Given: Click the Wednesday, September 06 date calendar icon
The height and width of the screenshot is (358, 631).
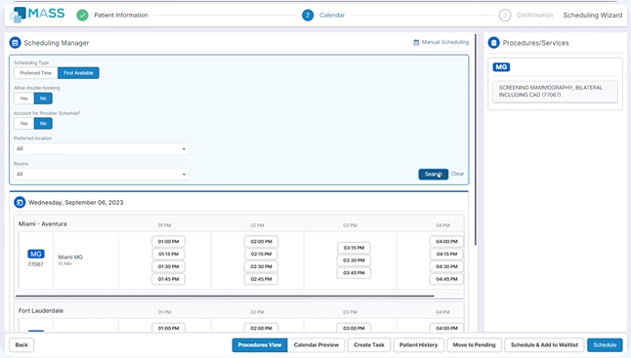Looking at the screenshot, I should pyautogui.click(x=20, y=203).
